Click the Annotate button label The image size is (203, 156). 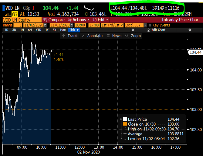(95, 36)
